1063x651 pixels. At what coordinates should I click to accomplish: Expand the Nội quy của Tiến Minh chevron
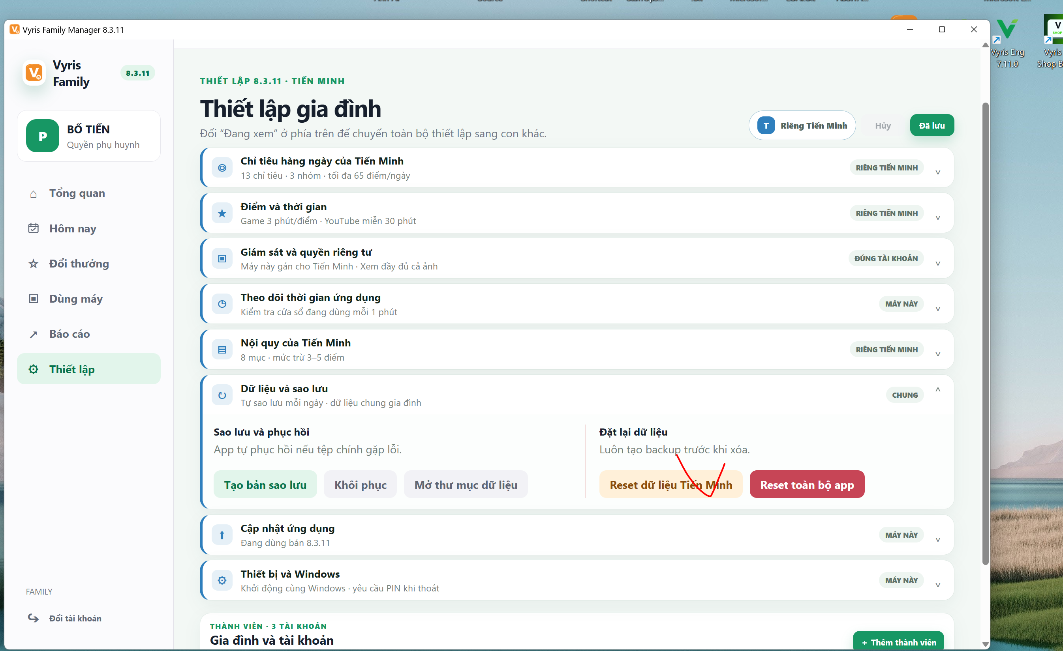pos(938,354)
